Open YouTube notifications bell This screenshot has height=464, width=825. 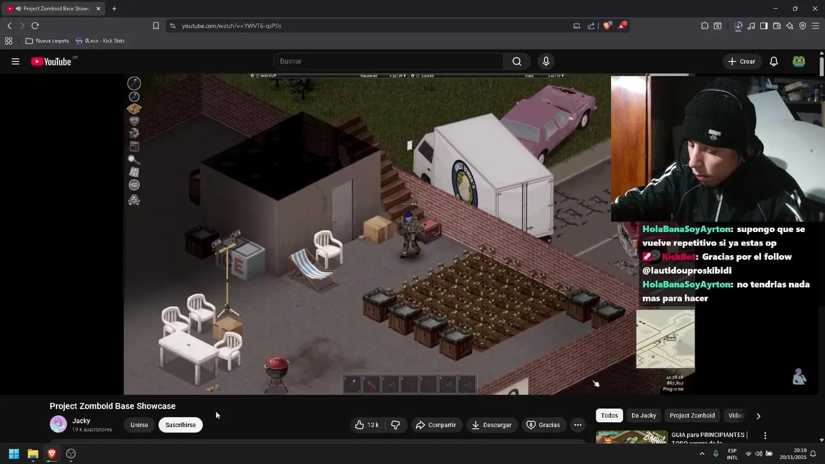click(x=774, y=61)
